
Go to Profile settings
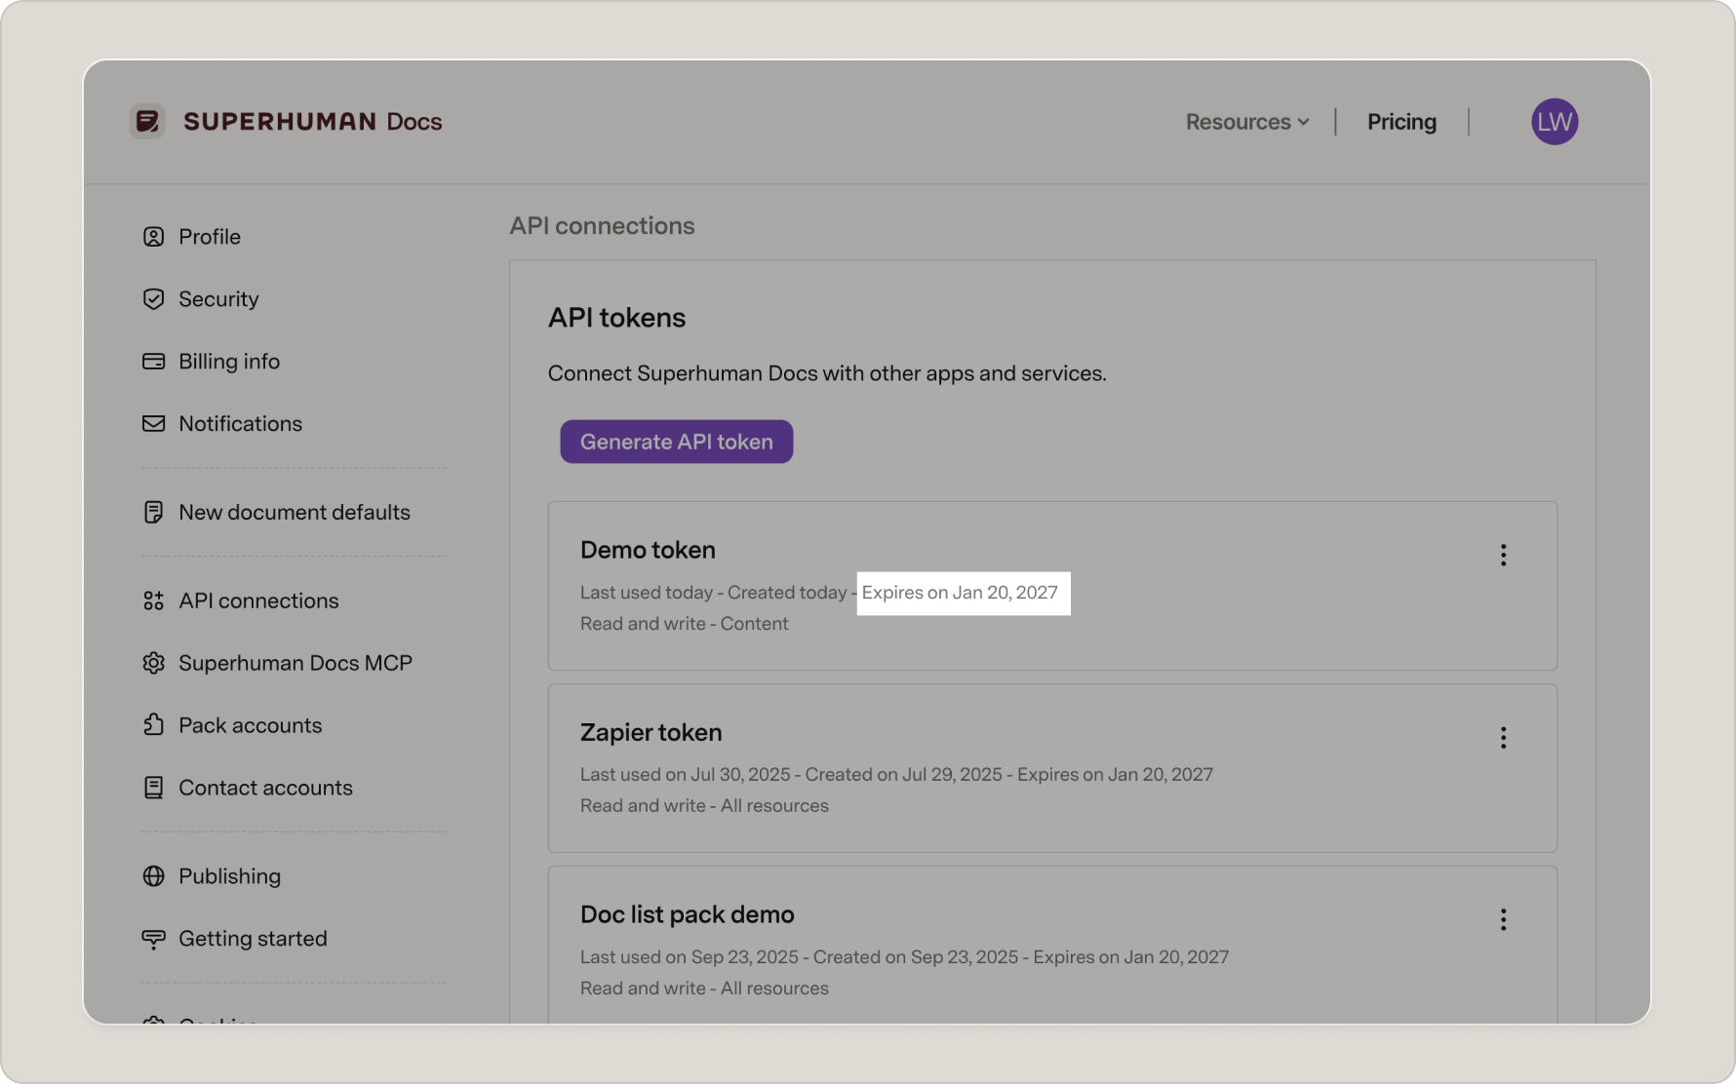tap(210, 237)
